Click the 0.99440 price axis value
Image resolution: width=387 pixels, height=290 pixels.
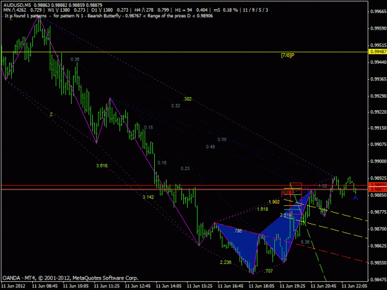[378, 62]
